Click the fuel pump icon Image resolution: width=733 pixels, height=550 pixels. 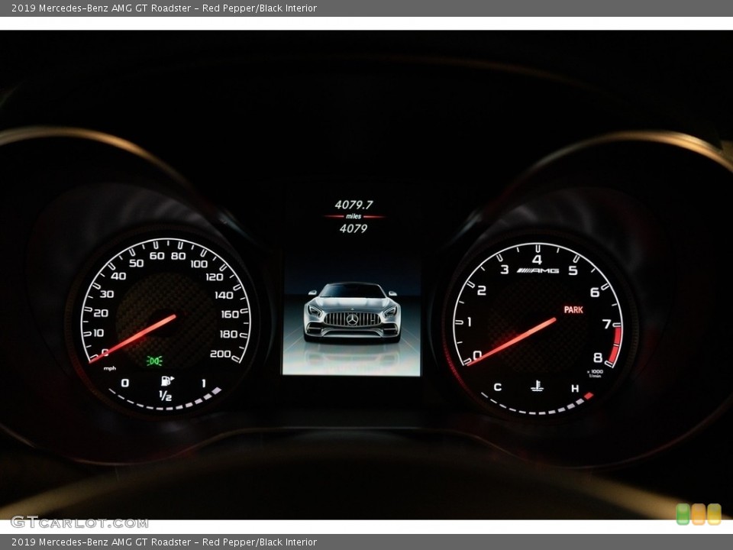(x=167, y=380)
